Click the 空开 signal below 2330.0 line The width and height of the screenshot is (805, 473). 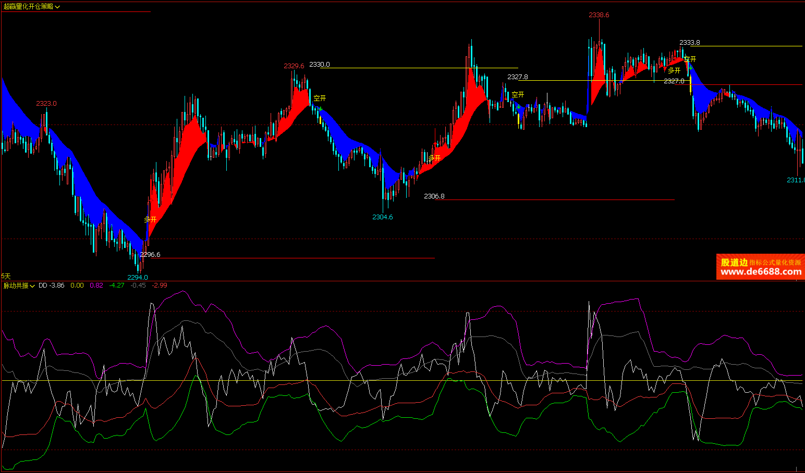pos(320,98)
